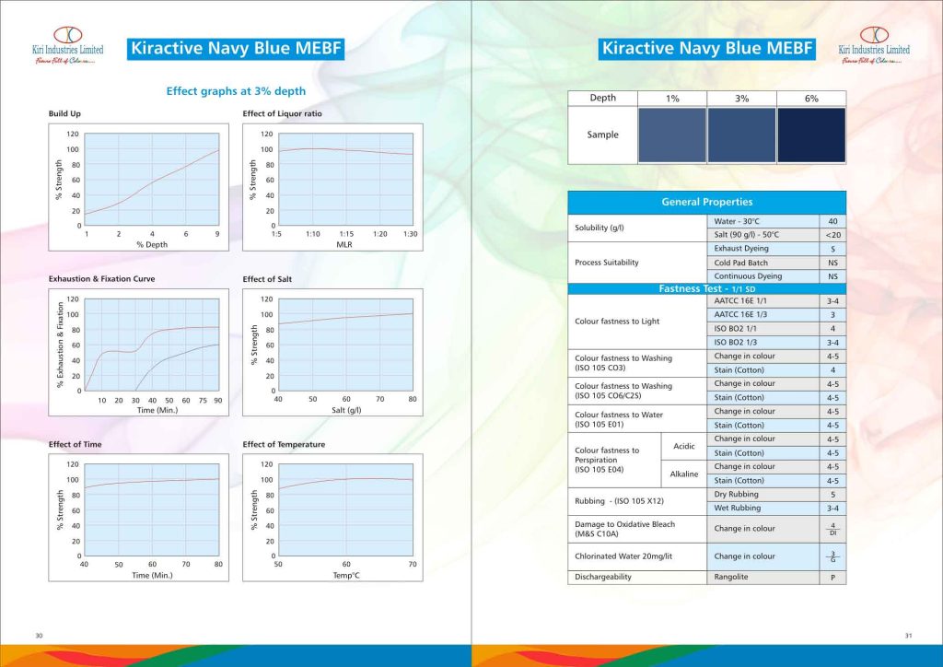This screenshot has height=667, width=943.
Task: Select the 'Damage to Oxidative Bleach (M&S C10A)' label
Action: coord(637,529)
